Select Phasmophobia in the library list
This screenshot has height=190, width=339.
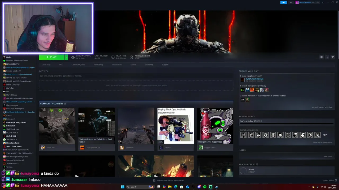tap(12, 105)
